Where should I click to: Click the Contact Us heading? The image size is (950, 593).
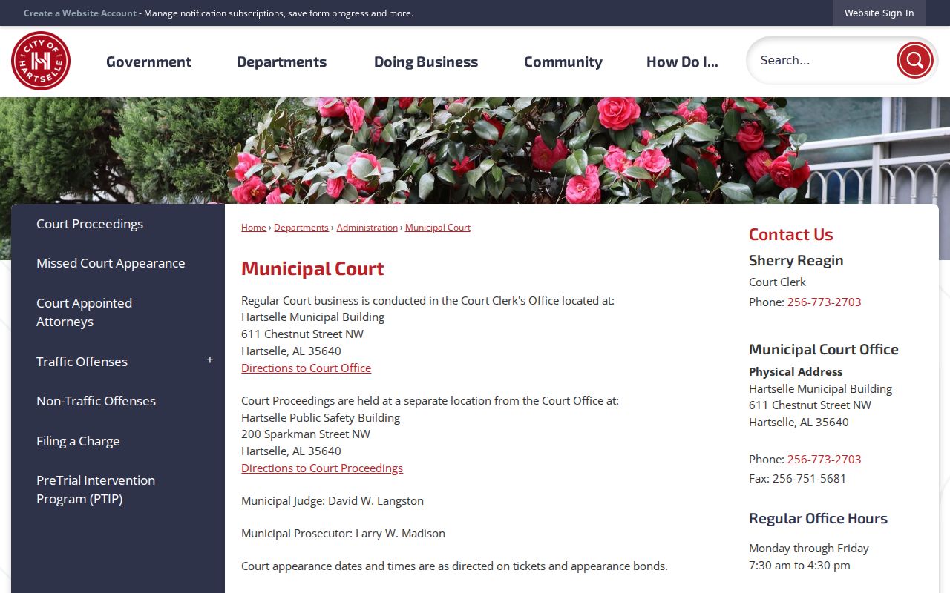[x=790, y=234]
